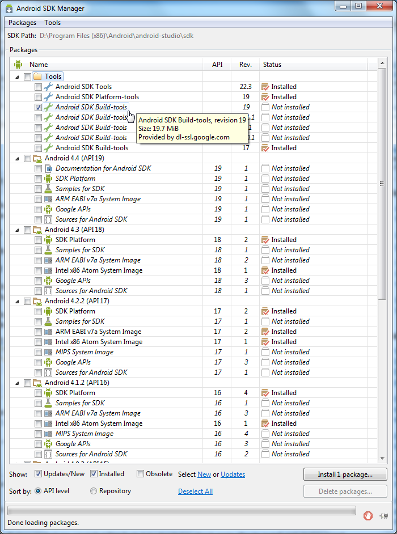
Task: Select the API 16 MIPS System Image row
Action: click(193, 434)
